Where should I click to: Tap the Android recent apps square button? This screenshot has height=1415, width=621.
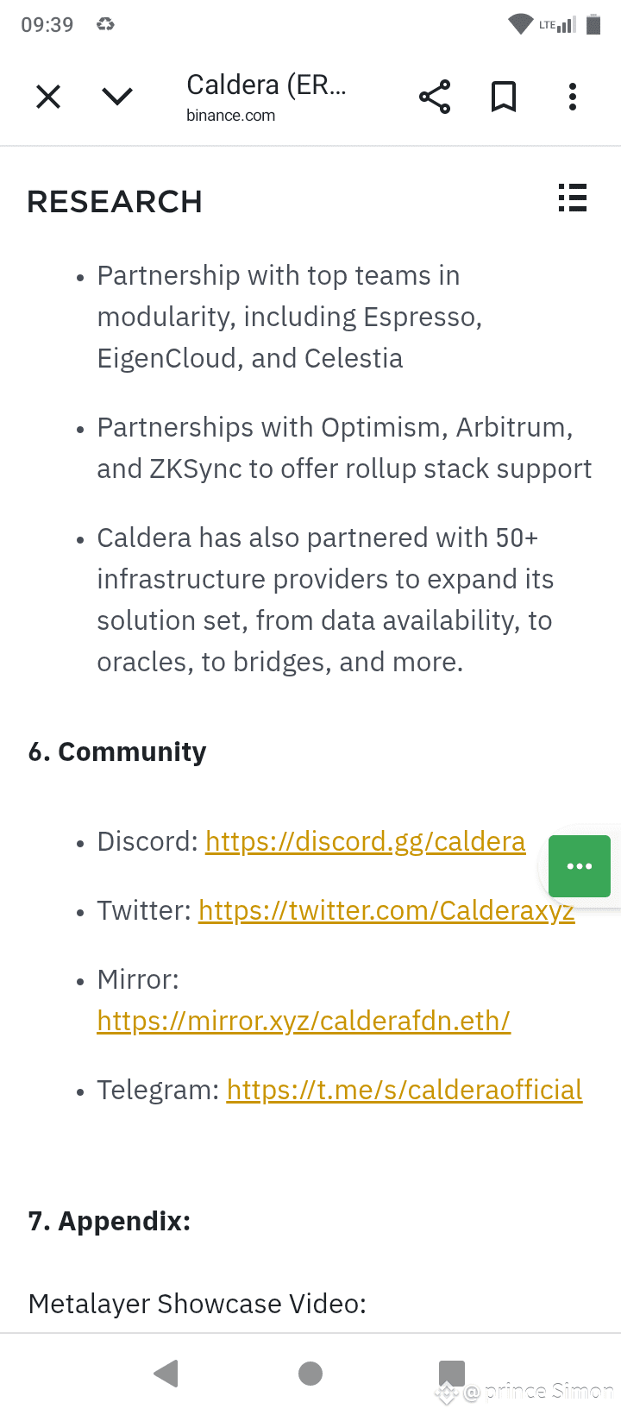tap(452, 1373)
